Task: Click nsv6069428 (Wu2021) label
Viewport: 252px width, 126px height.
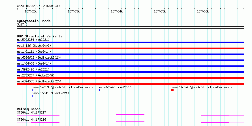Action: (x=115, y=87)
